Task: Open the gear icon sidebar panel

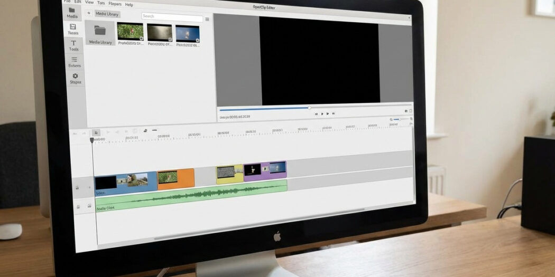Action: (75, 78)
